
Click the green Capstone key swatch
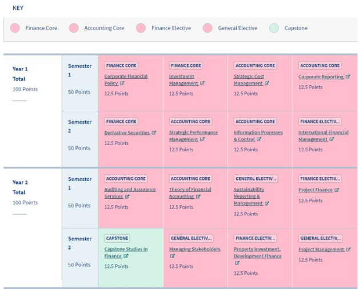click(274, 28)
